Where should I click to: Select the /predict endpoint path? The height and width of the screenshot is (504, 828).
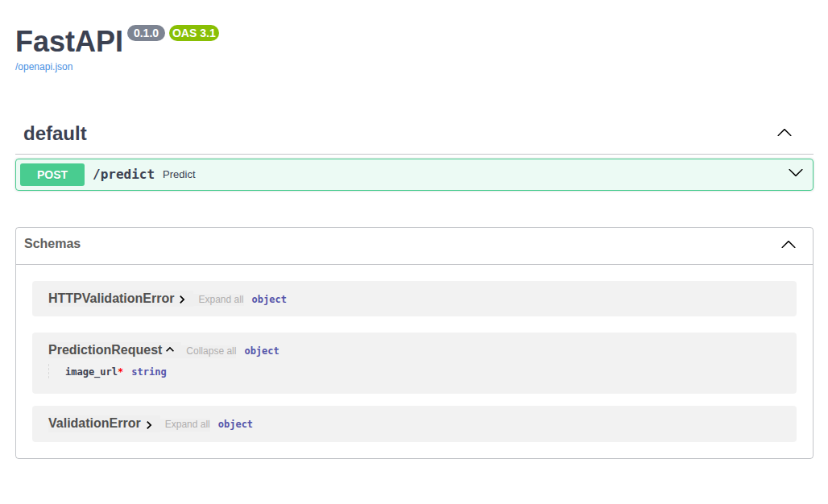(x=123, y=174)
